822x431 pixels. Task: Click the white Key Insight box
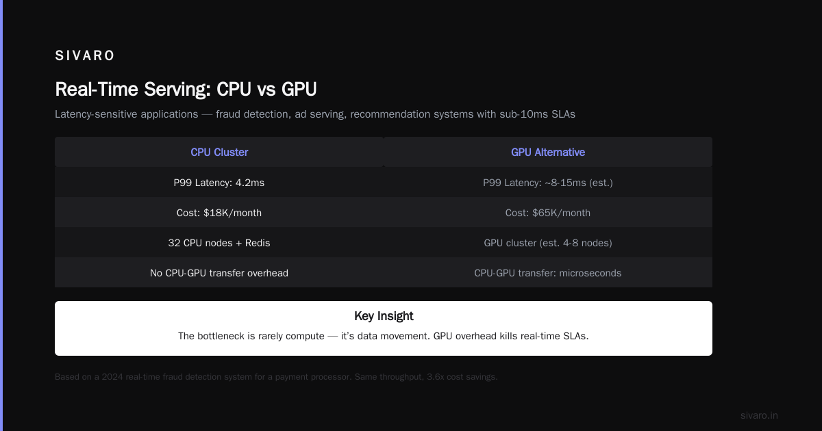tap(384, 328)
